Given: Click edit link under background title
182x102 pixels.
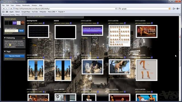Looking at the screenshot, I should pos(28,23).
